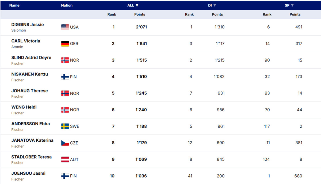Click Germany flag next to Victoria Carl
This screenshot has height=184, width=321.
(65, 44)
